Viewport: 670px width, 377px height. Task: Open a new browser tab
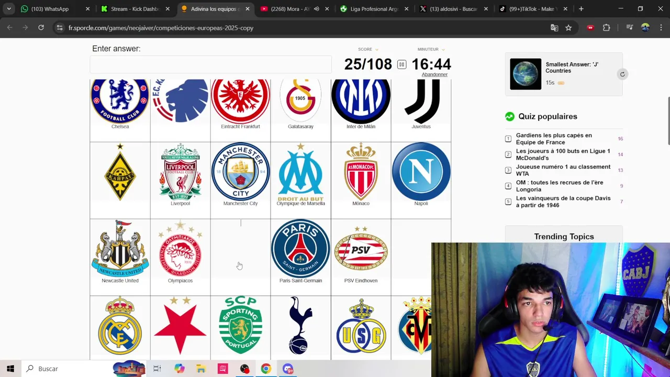tap(581, 9)
